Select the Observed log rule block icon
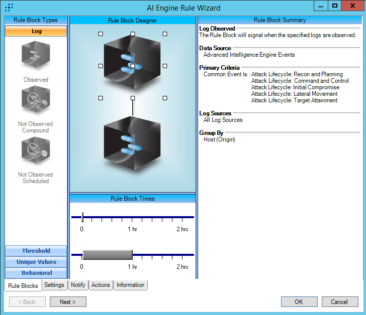 (36, 55)
